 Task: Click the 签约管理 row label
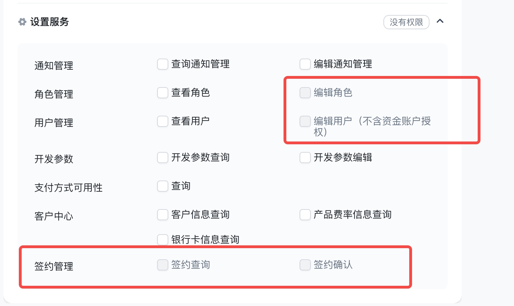click(x=54, y=266)
